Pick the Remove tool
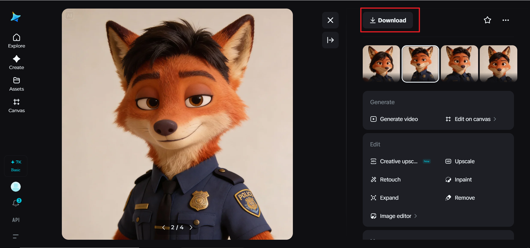This screenshot has width=530, height=248. click(x=460, y=198)
